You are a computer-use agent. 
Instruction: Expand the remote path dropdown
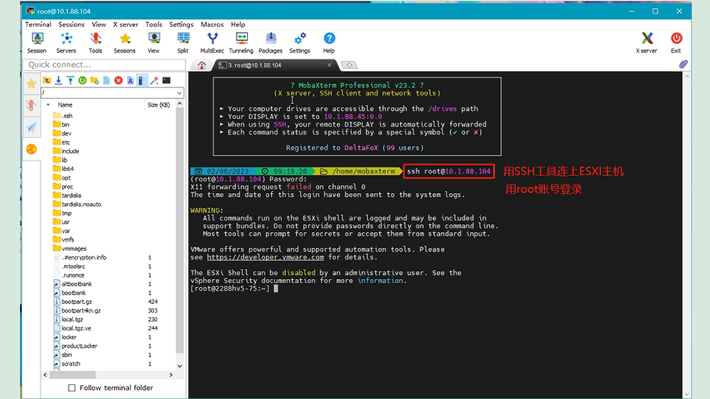179,93
